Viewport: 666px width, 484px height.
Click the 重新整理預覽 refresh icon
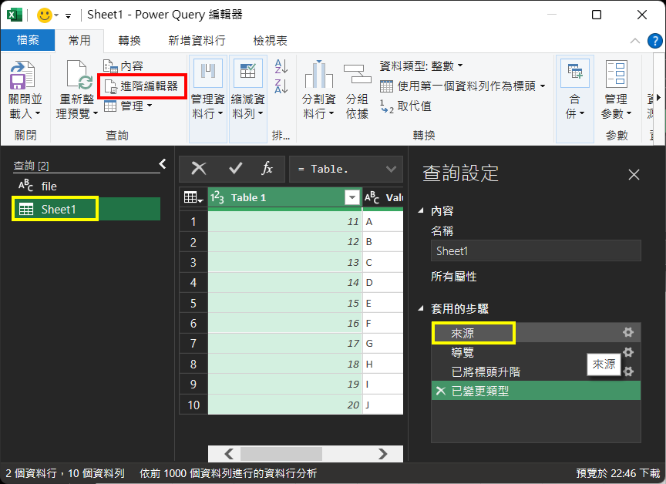pos(78,76)
